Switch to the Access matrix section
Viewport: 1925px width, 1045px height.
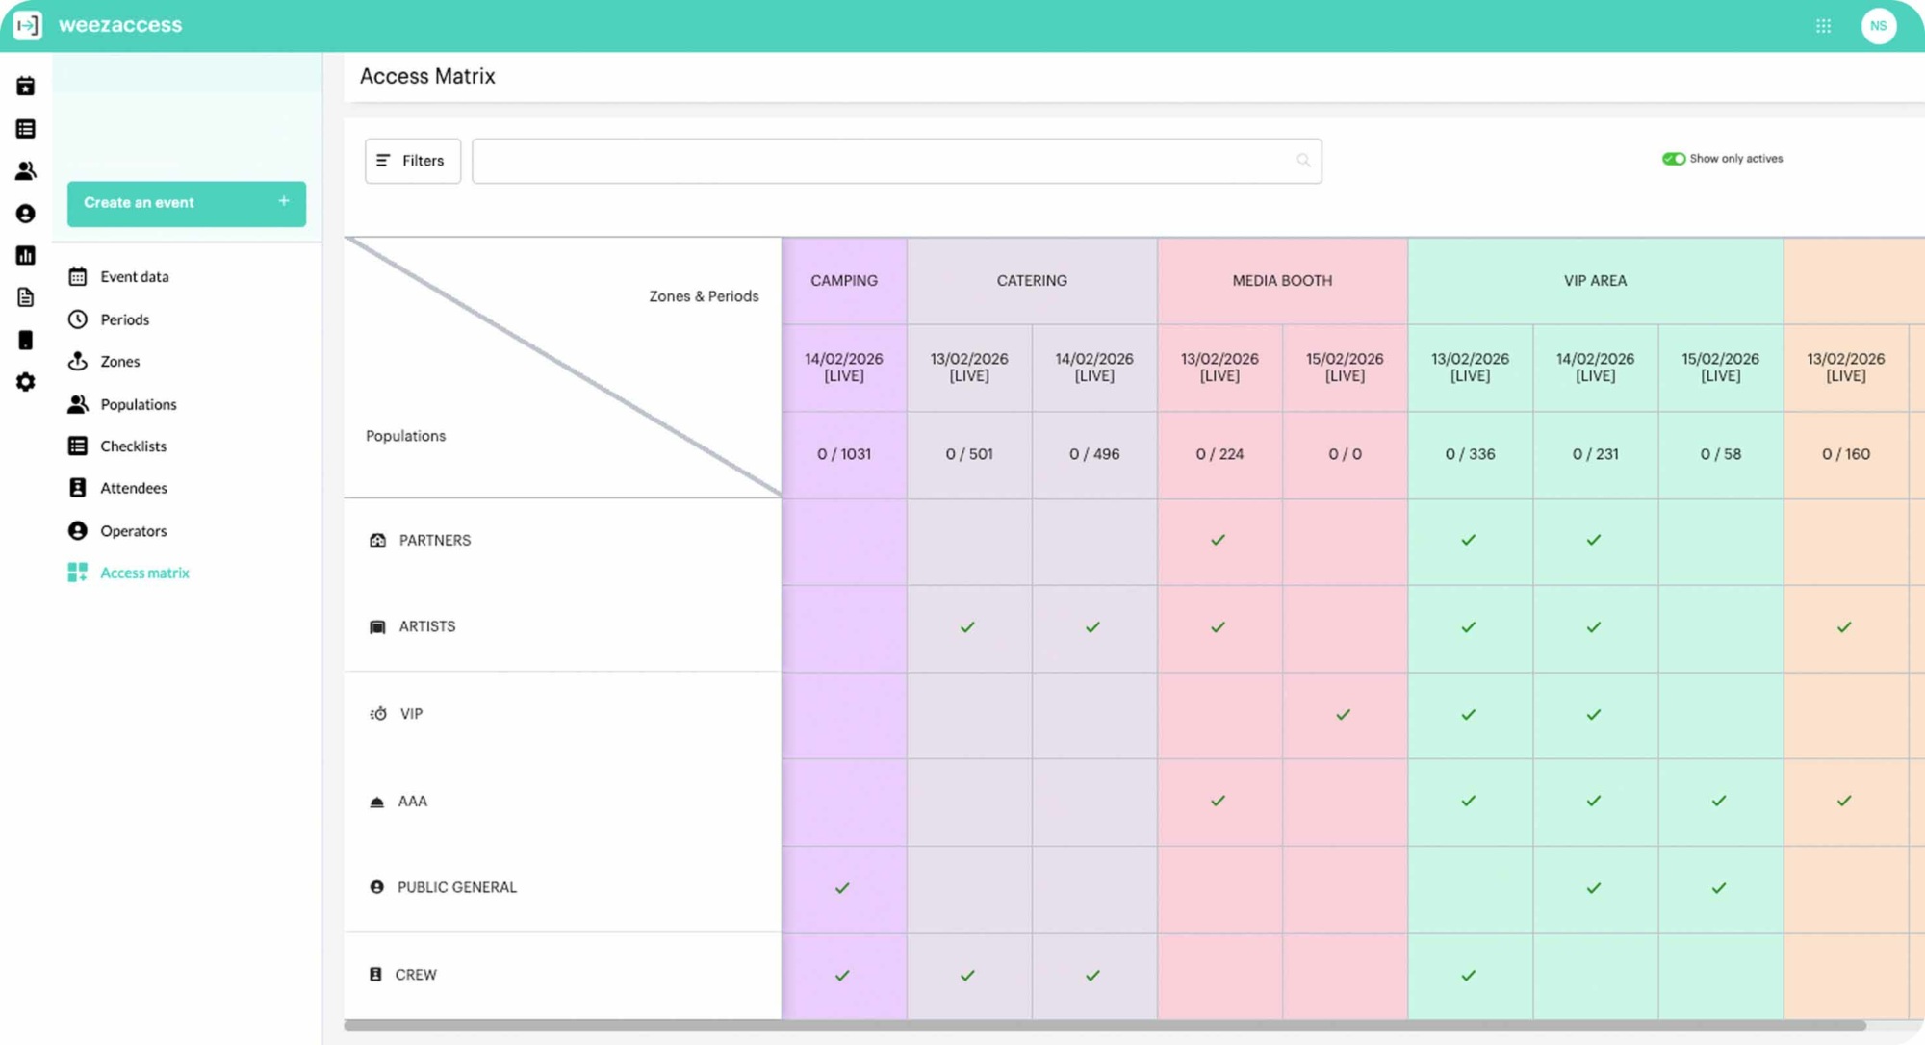click(x=144, y=572)
